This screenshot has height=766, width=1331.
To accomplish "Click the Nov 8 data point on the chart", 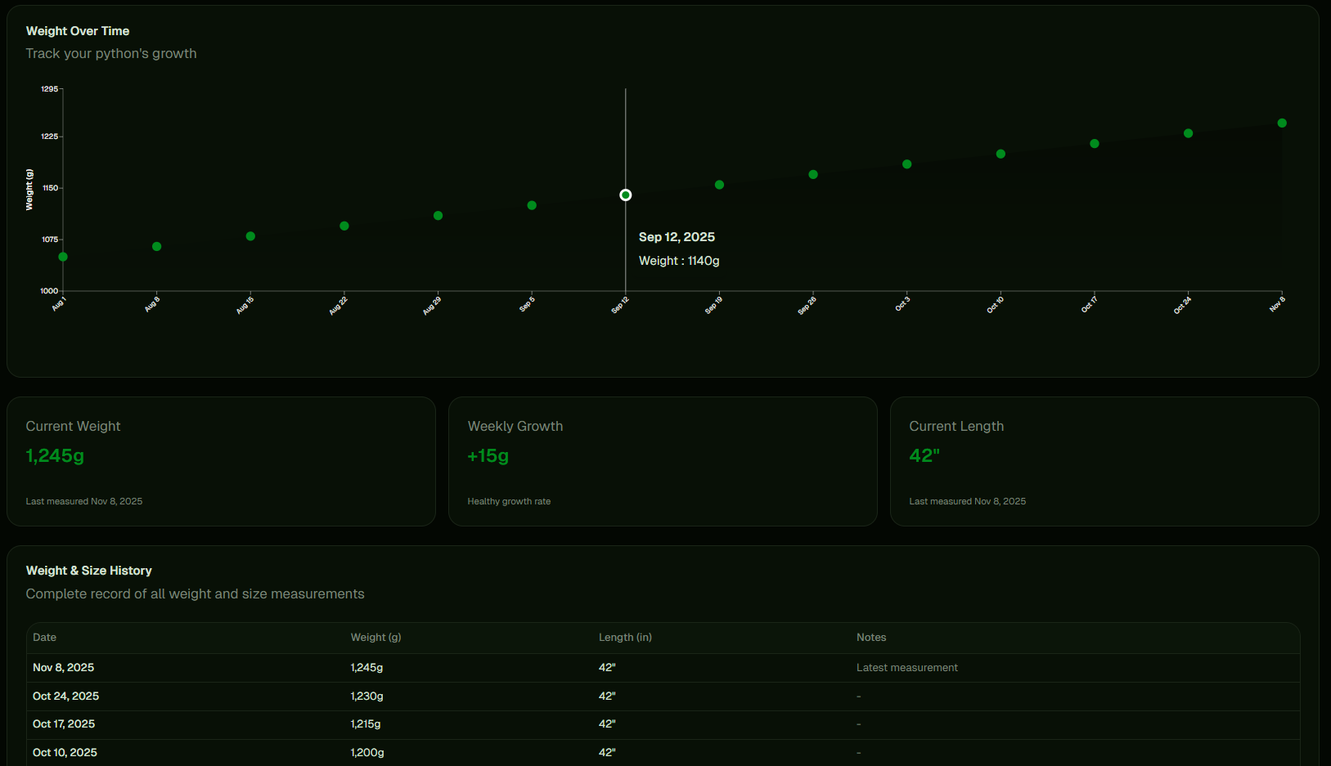I will pyautogui.click(x=1281, y=123).
